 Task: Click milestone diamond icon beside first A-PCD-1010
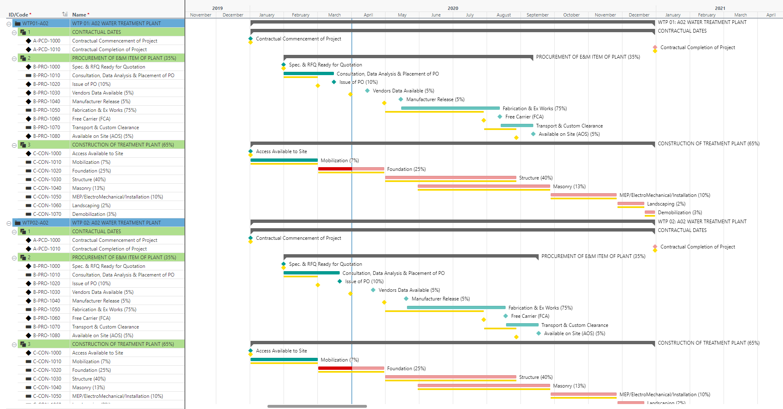pos(28,50)
